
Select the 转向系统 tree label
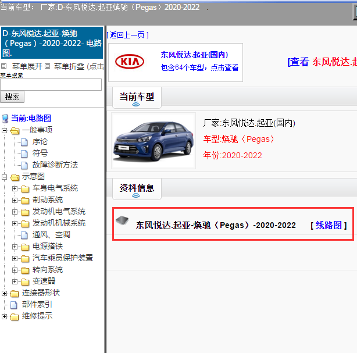(48, 270)
